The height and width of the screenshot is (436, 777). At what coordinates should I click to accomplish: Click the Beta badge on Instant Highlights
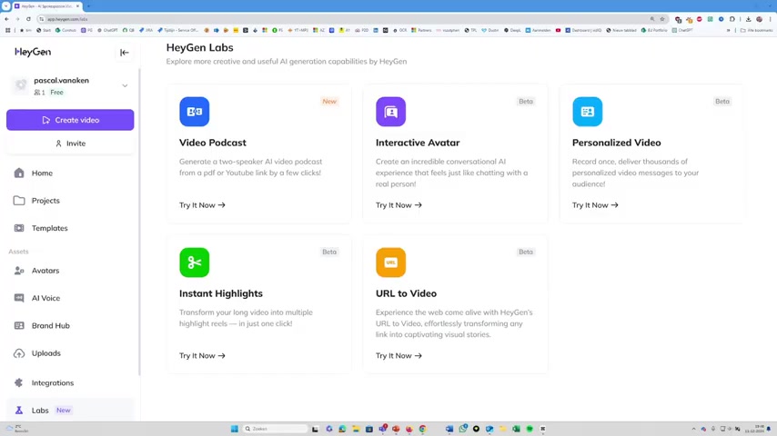tap(329, 252)
